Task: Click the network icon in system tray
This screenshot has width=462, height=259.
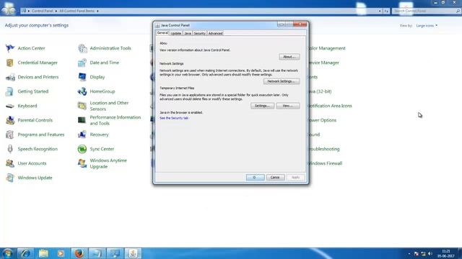Action: pyautogui.click(x=424, y=253)
